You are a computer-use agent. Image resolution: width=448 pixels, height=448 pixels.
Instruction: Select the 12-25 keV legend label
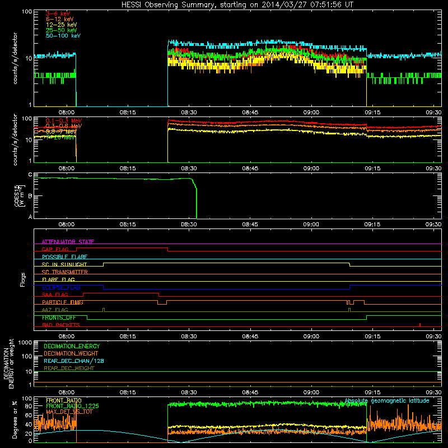62,25
